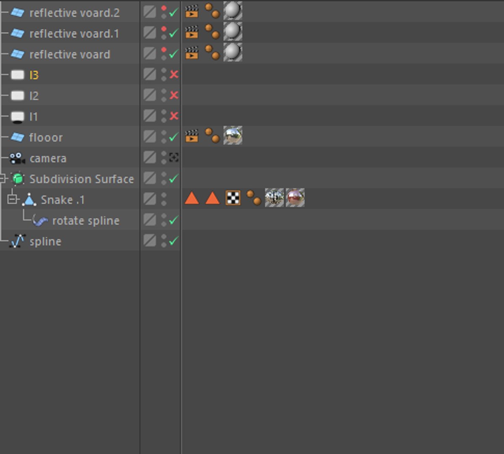
Task: Disable rotate spline green checkmark
Action: tap(174, 220)
